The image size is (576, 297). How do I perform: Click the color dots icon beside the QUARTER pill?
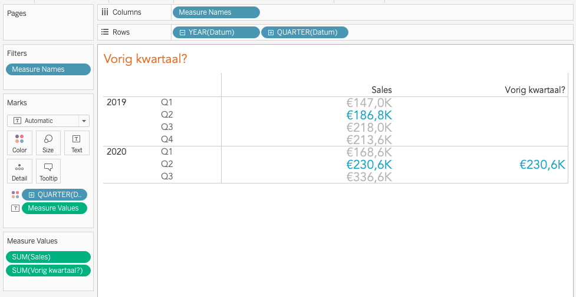tap(15, 195)
